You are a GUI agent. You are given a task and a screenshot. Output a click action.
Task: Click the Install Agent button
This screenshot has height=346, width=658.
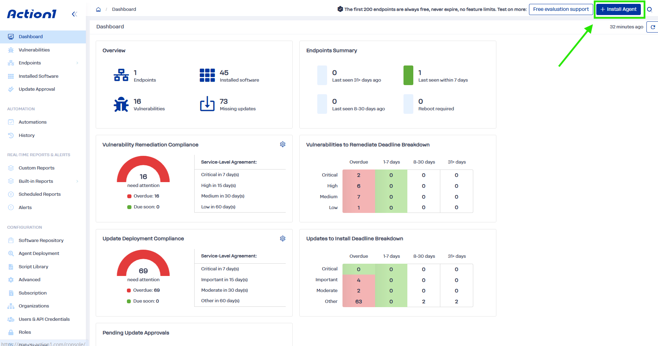(618, 9)
